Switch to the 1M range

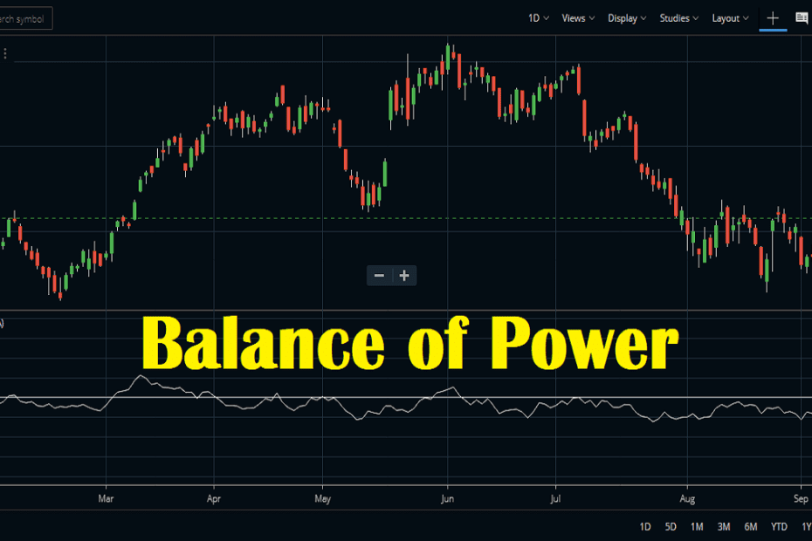pyautogui.click(x=697, y=526)
